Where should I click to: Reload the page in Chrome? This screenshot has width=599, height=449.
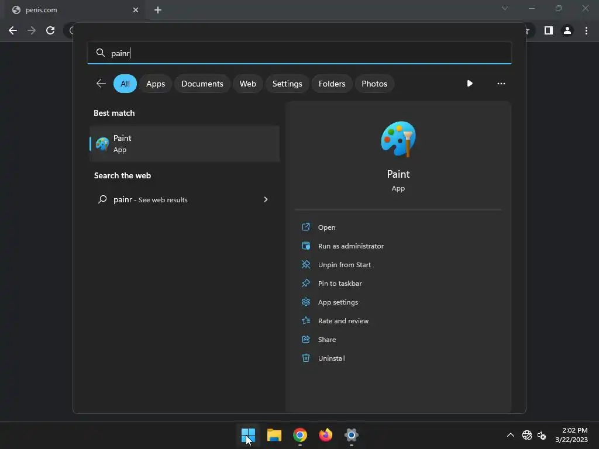(50, 30)
